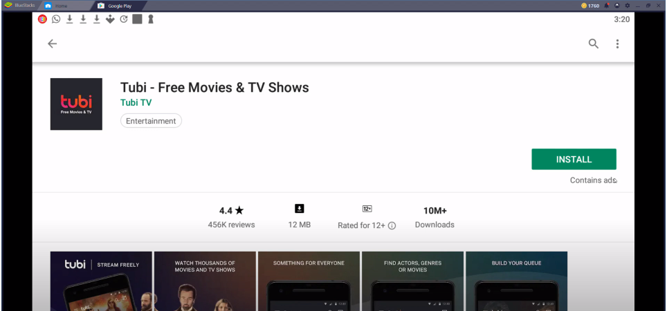The height and width of the screenshot is (311, 667).
Task: Click the 12 MB size label
Action: [x=300, y=225]
